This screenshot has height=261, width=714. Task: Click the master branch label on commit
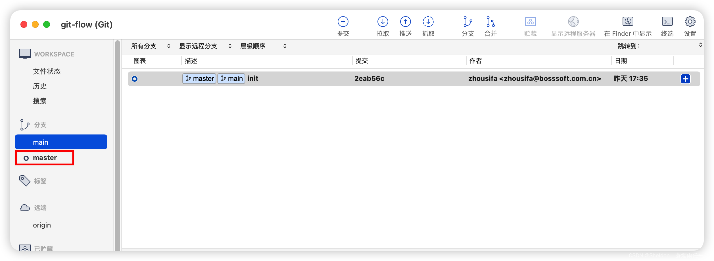coord(199,79)
